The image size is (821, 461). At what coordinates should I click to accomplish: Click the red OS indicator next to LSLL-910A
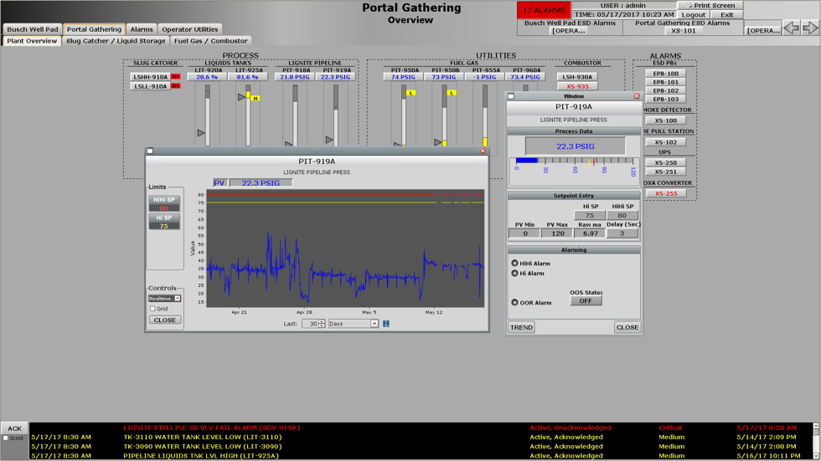[175, 86]
